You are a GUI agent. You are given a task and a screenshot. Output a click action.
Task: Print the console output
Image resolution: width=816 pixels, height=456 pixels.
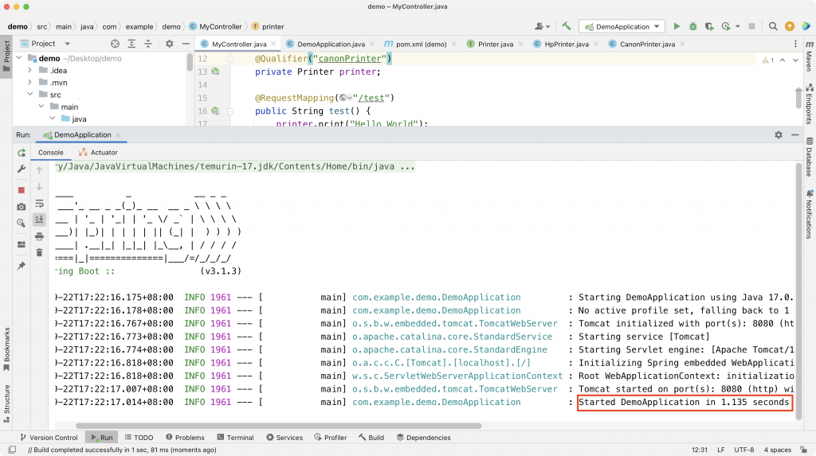coord(39,236)
